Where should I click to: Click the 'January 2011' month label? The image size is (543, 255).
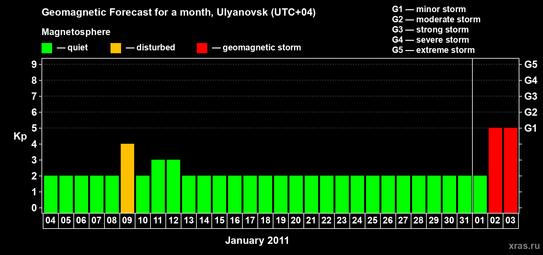[257, 240]
